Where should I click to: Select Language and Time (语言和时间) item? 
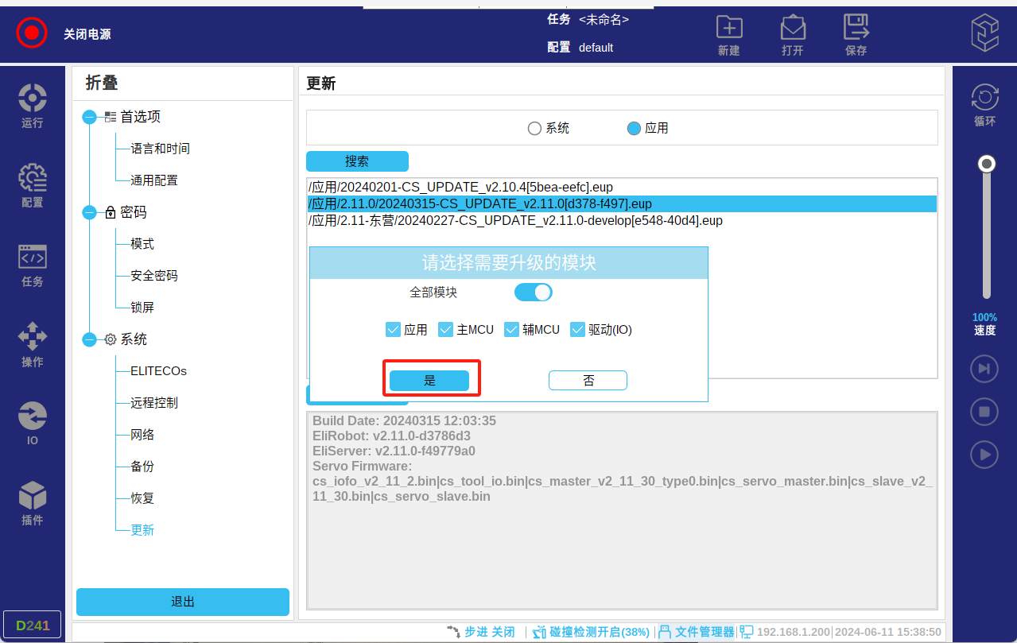point(160,149)
